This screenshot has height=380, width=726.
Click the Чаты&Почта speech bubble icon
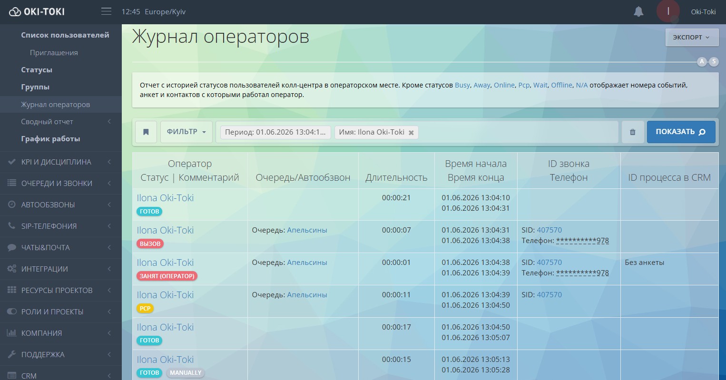(x=12, y=247)
